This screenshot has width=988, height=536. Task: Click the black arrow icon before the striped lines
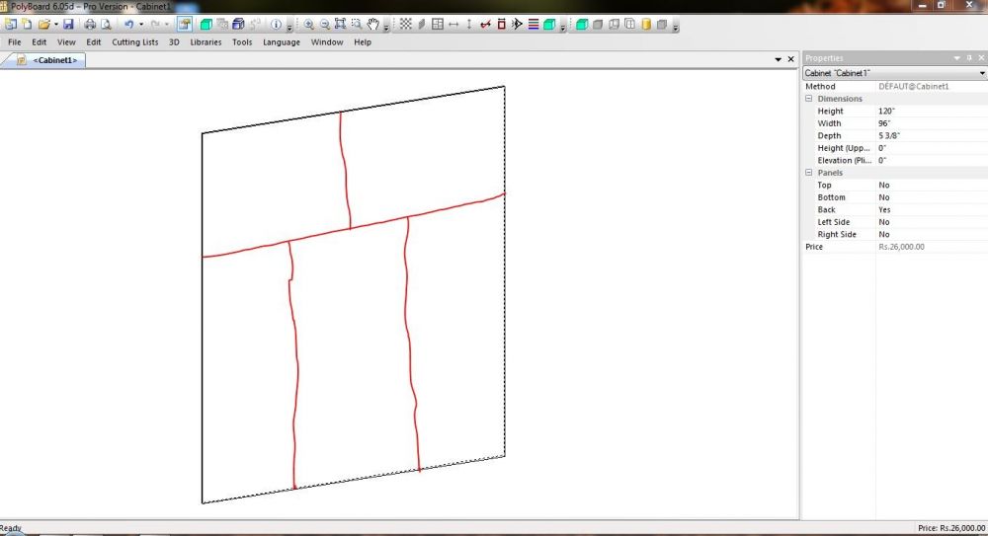(x=518, y=24)
